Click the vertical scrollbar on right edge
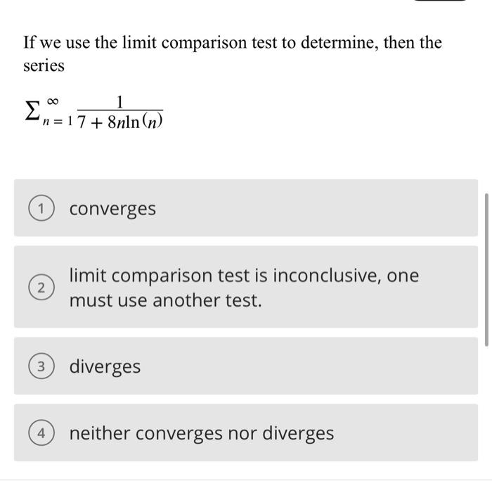This screenshot has height=481, width=492. pyautogui.click(x=486, y=270)
